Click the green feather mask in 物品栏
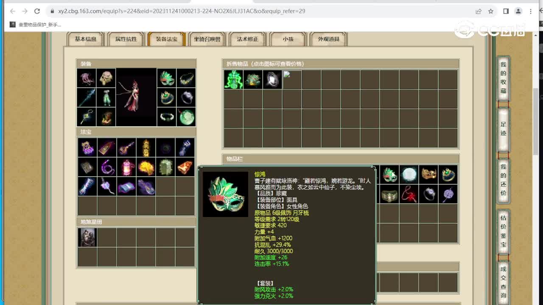The width and height of the screenshot is (543, 305). coord(389,175)
